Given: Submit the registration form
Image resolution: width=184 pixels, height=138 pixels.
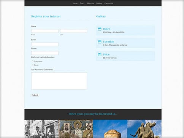Looking at the screenshot, I should pyautogui.click(x=35, y=95).
